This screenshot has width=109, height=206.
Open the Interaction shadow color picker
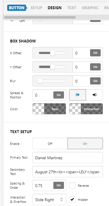click(x=86, y=109)
